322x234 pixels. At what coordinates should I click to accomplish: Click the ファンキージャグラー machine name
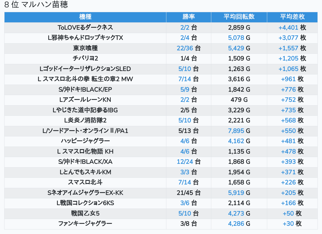[85, 224]
